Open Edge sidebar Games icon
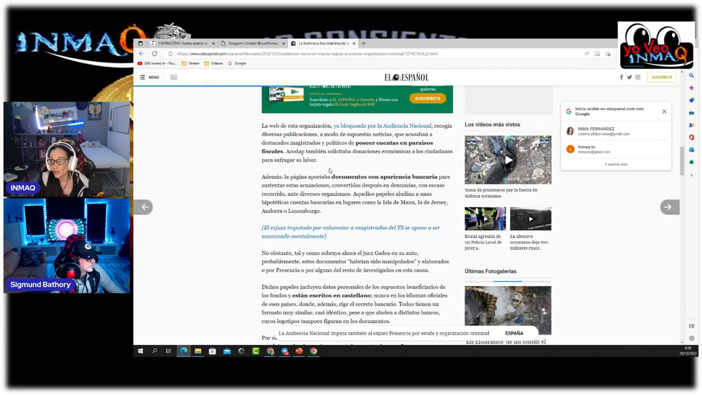The height and width of the screenshot is (395, 702). tap(692, 125)
